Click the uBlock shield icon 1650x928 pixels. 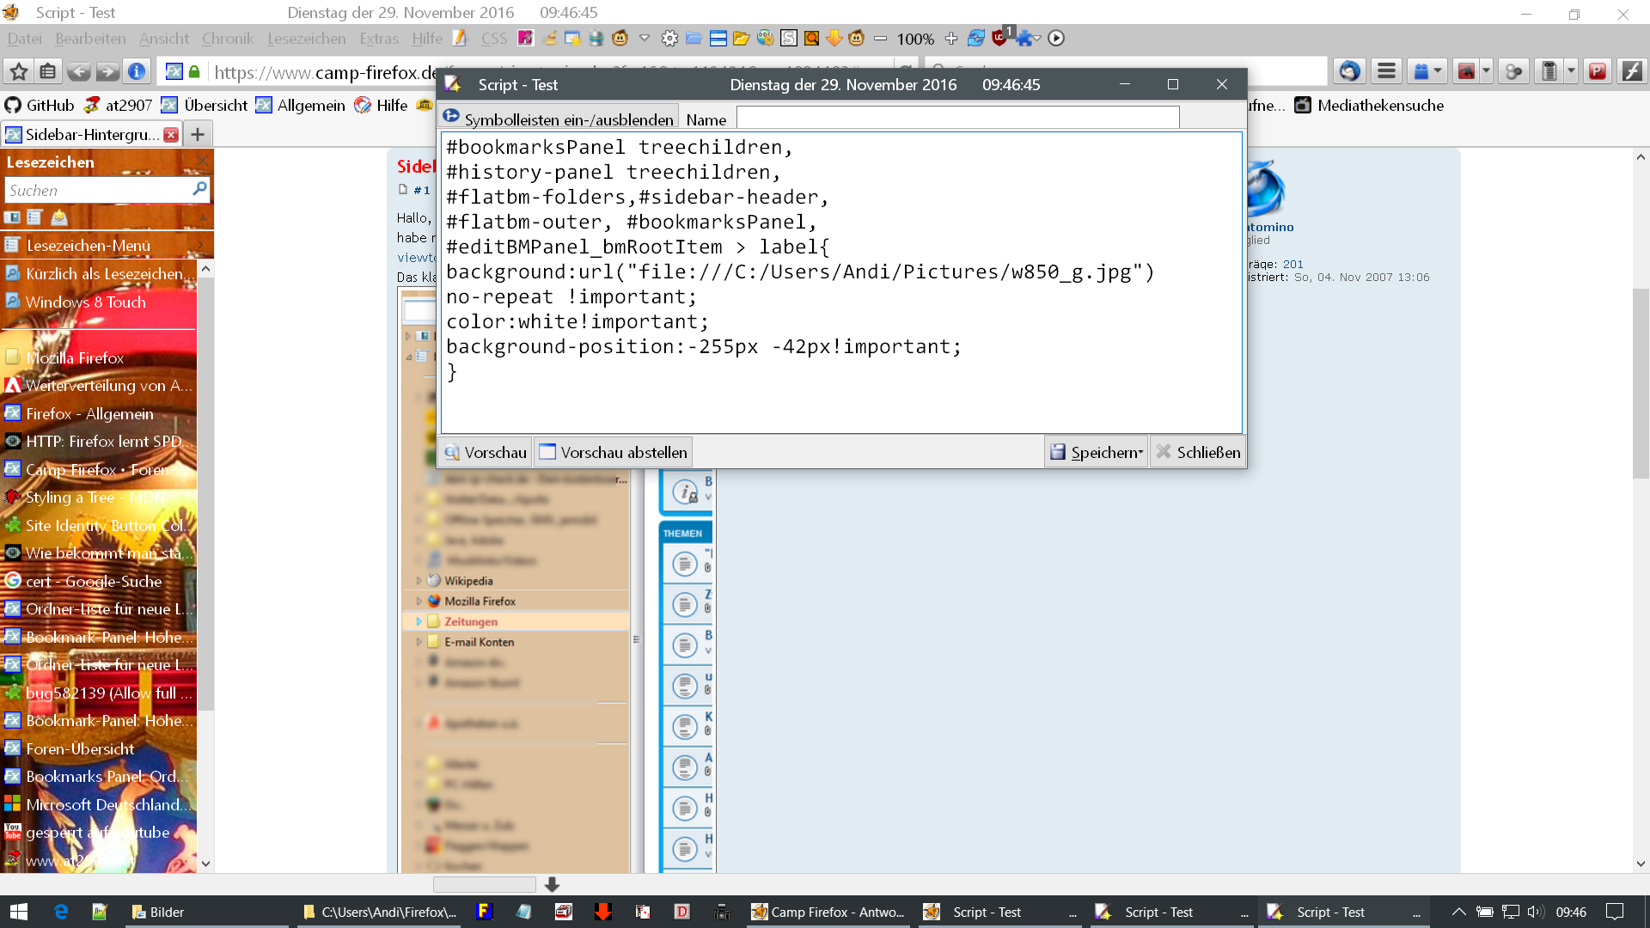click(x=999, y=39)
